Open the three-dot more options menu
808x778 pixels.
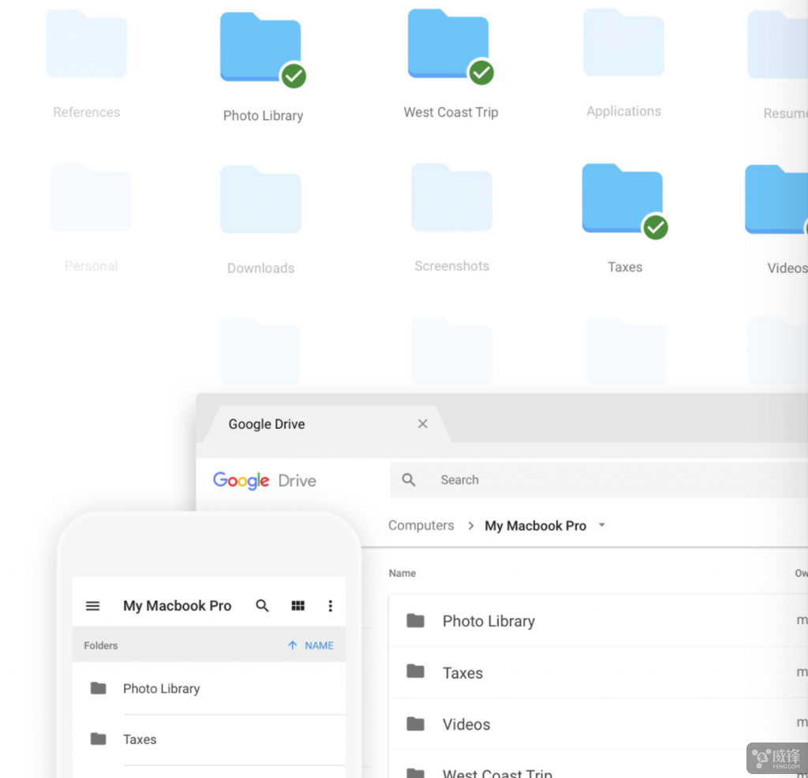330,606
